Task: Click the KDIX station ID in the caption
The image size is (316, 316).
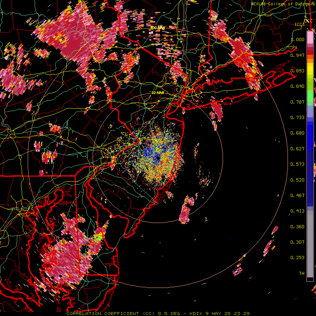Action: (x=196, y=314)
